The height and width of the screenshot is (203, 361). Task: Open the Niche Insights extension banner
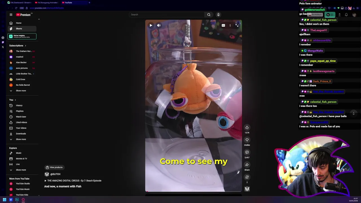(x=22, y=36)
